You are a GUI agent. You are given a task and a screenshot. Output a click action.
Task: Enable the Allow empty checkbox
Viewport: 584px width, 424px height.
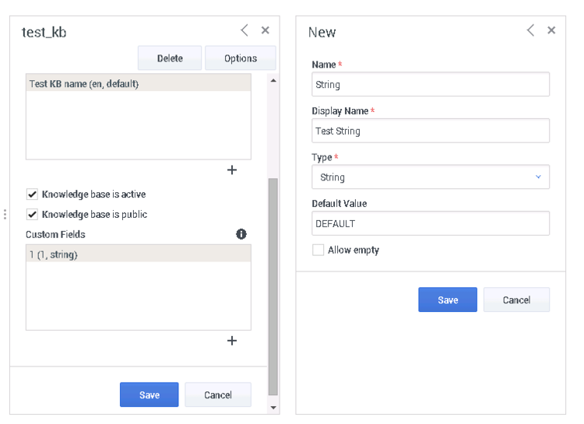318,250
